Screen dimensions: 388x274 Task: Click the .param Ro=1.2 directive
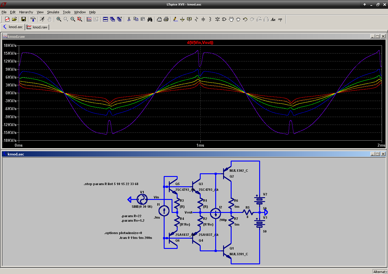click(x=133, y=221)
